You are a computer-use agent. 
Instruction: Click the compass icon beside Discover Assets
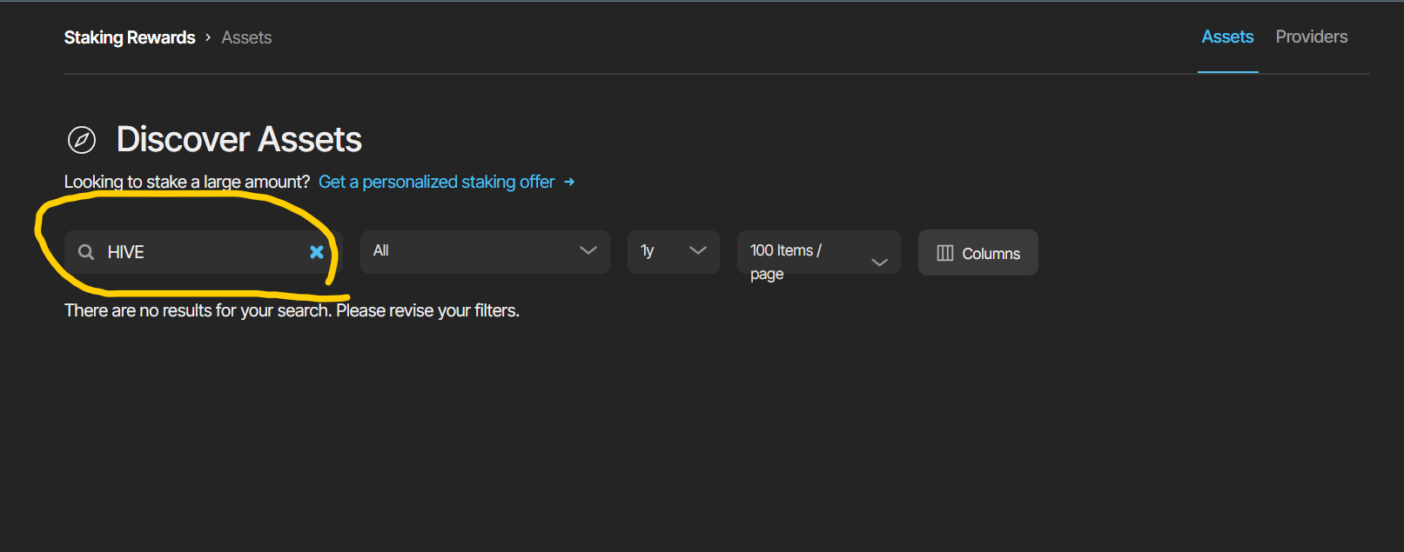coord(82,139)
